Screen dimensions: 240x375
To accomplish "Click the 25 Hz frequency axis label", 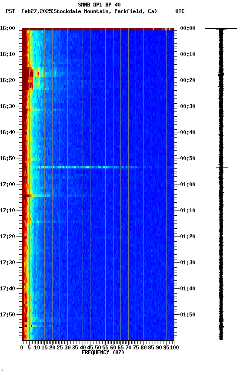I will pos(60,348).
